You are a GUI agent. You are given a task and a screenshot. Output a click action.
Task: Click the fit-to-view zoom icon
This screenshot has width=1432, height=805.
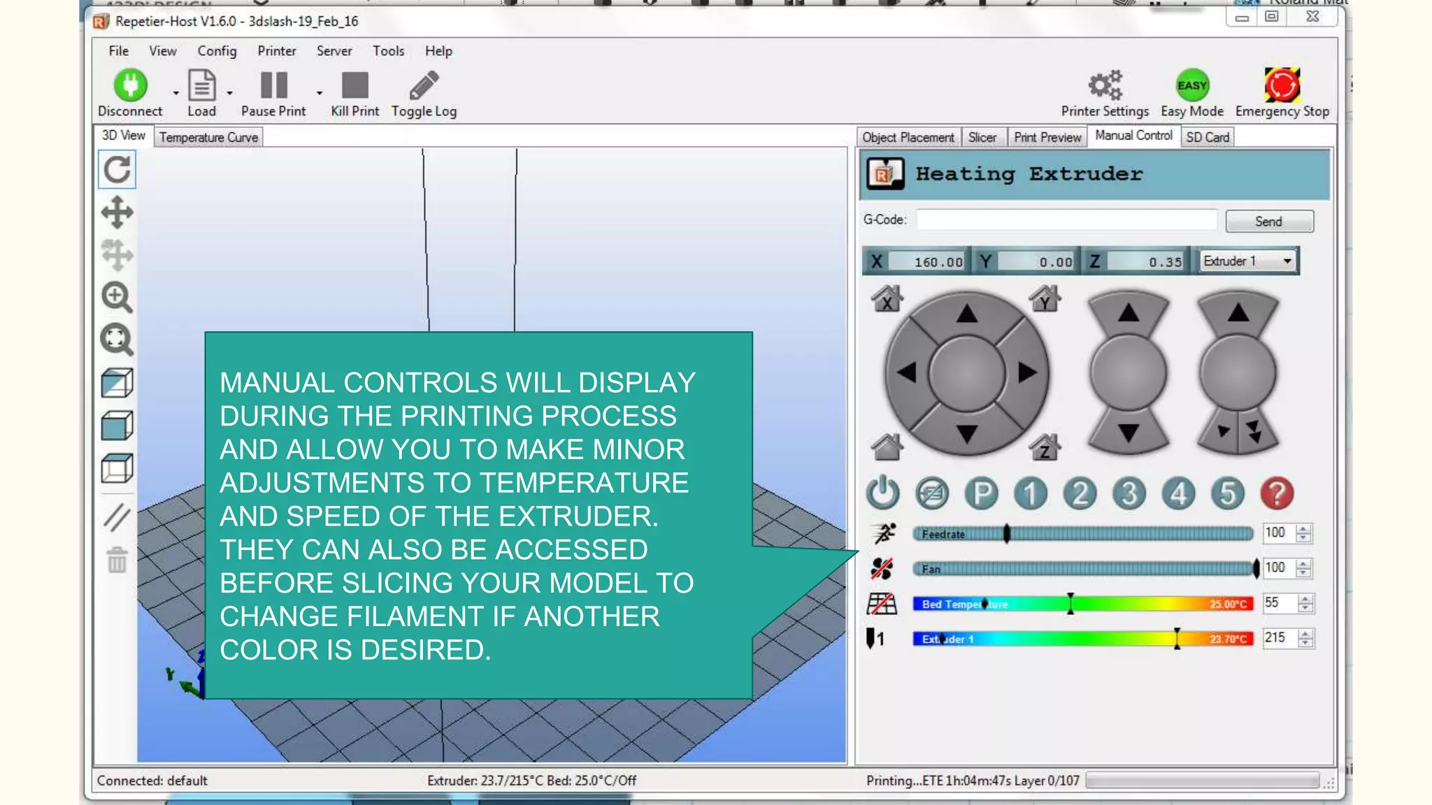click(117, 340)
